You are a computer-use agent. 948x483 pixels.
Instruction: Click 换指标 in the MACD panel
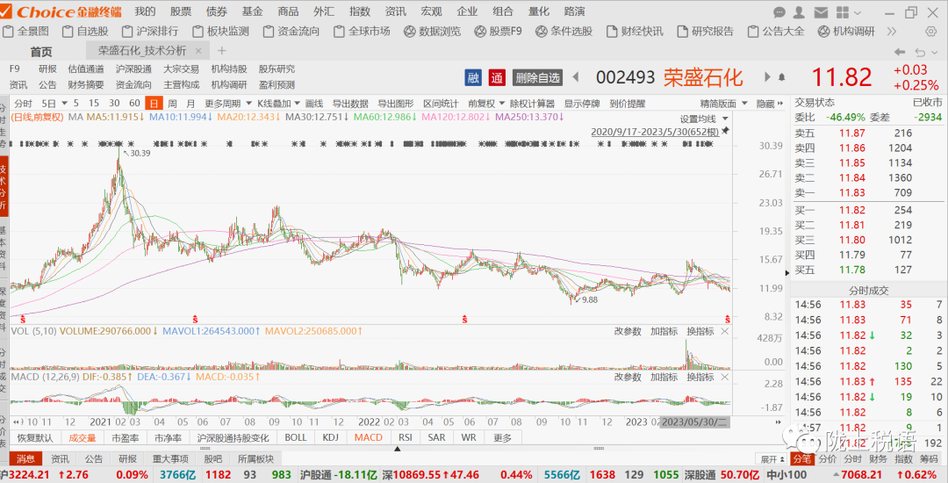pyautogui.click(x=700, y=377)
